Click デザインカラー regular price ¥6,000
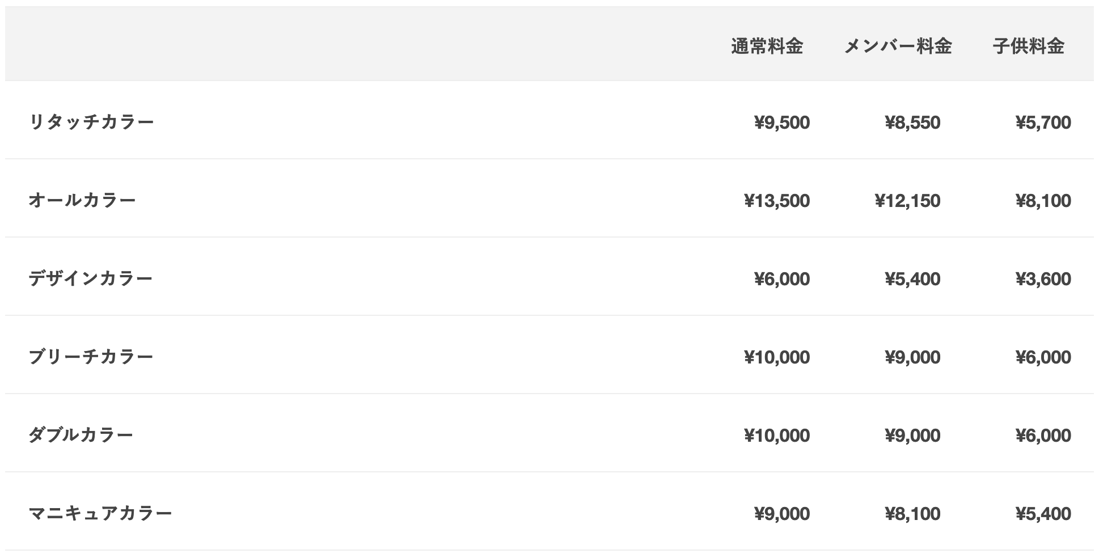This screenshot has height=558, width=1099. click(x=782, y=279)
